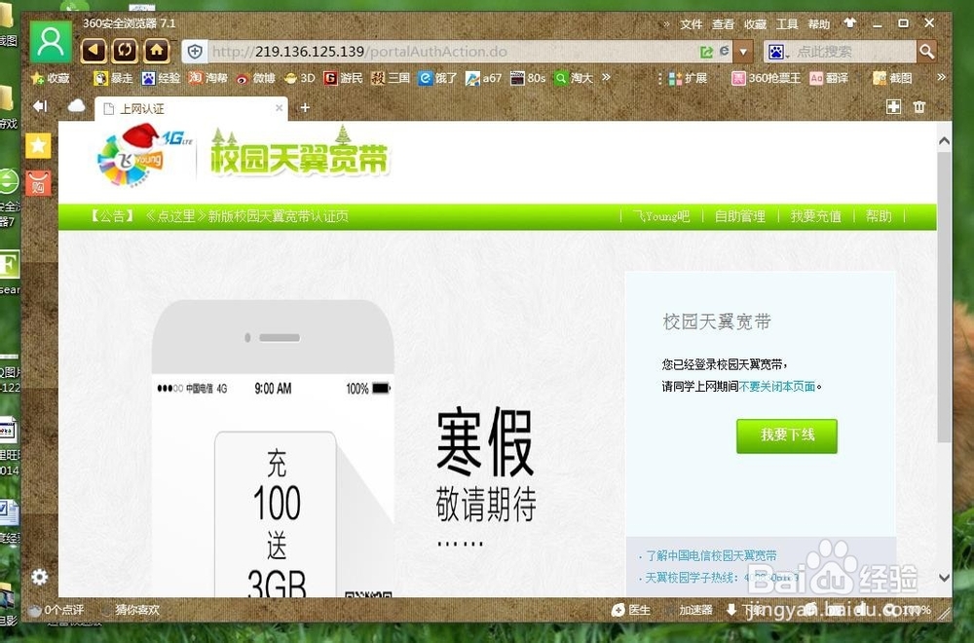Open the a67 bookmark
Screen dimensions: 974x643
pos(483,78)
